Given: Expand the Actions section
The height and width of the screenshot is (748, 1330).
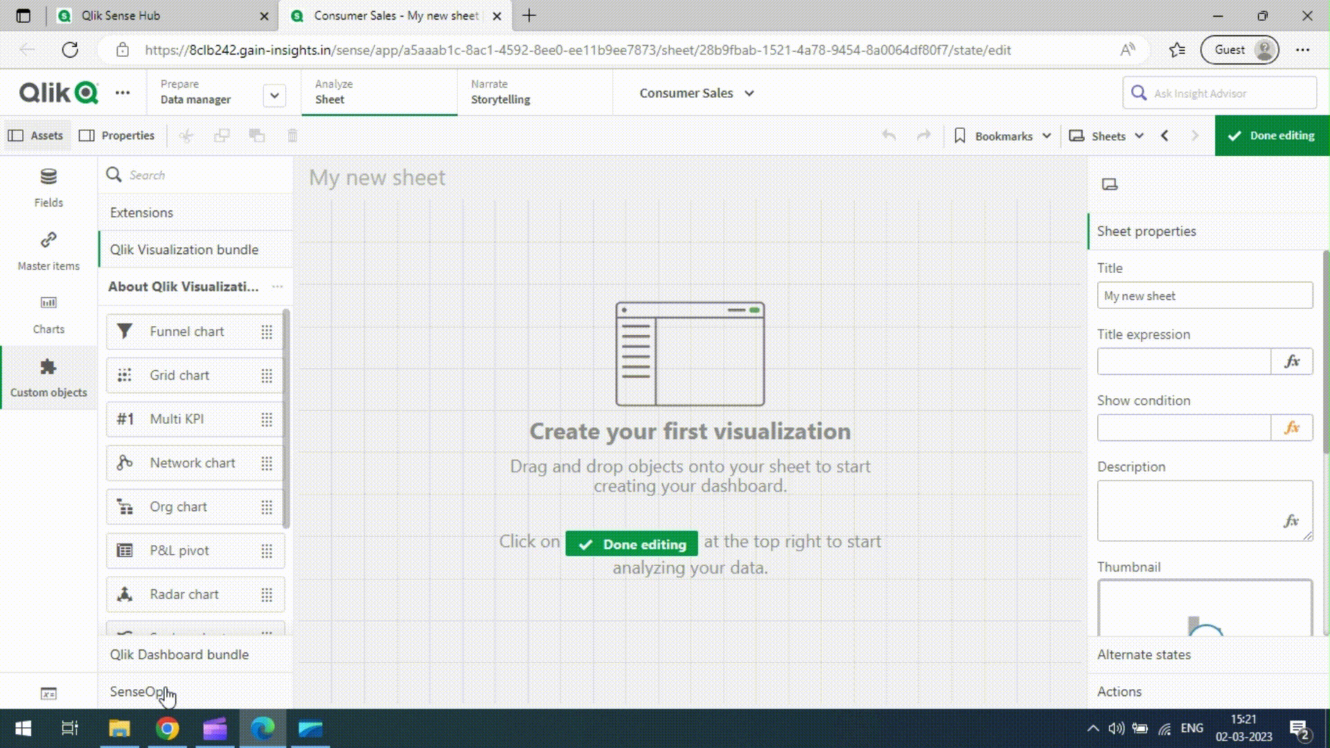Looking at the screenshot, I should click(x=1209, y=691).
